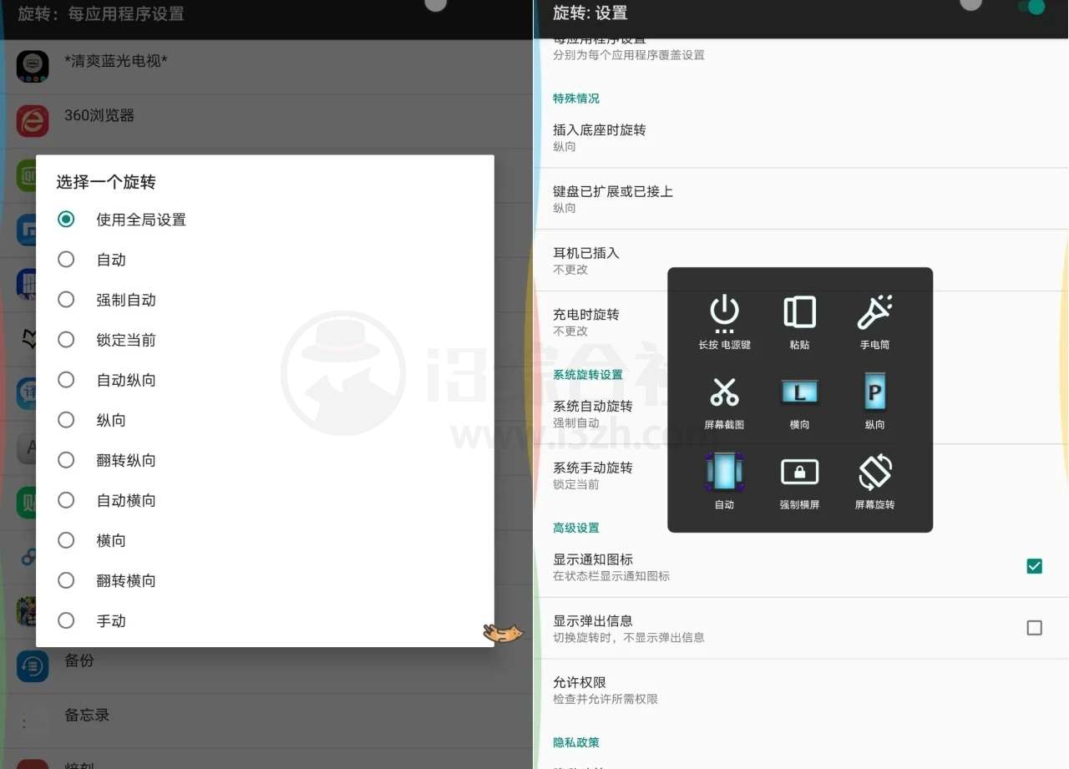Choose the 手动 rotation option

112,620
